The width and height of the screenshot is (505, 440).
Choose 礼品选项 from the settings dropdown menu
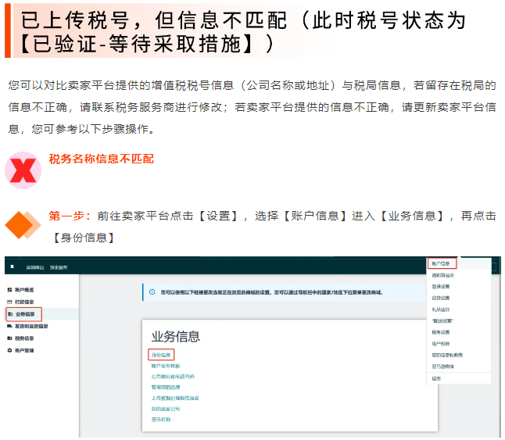click(x=441, y=309)
